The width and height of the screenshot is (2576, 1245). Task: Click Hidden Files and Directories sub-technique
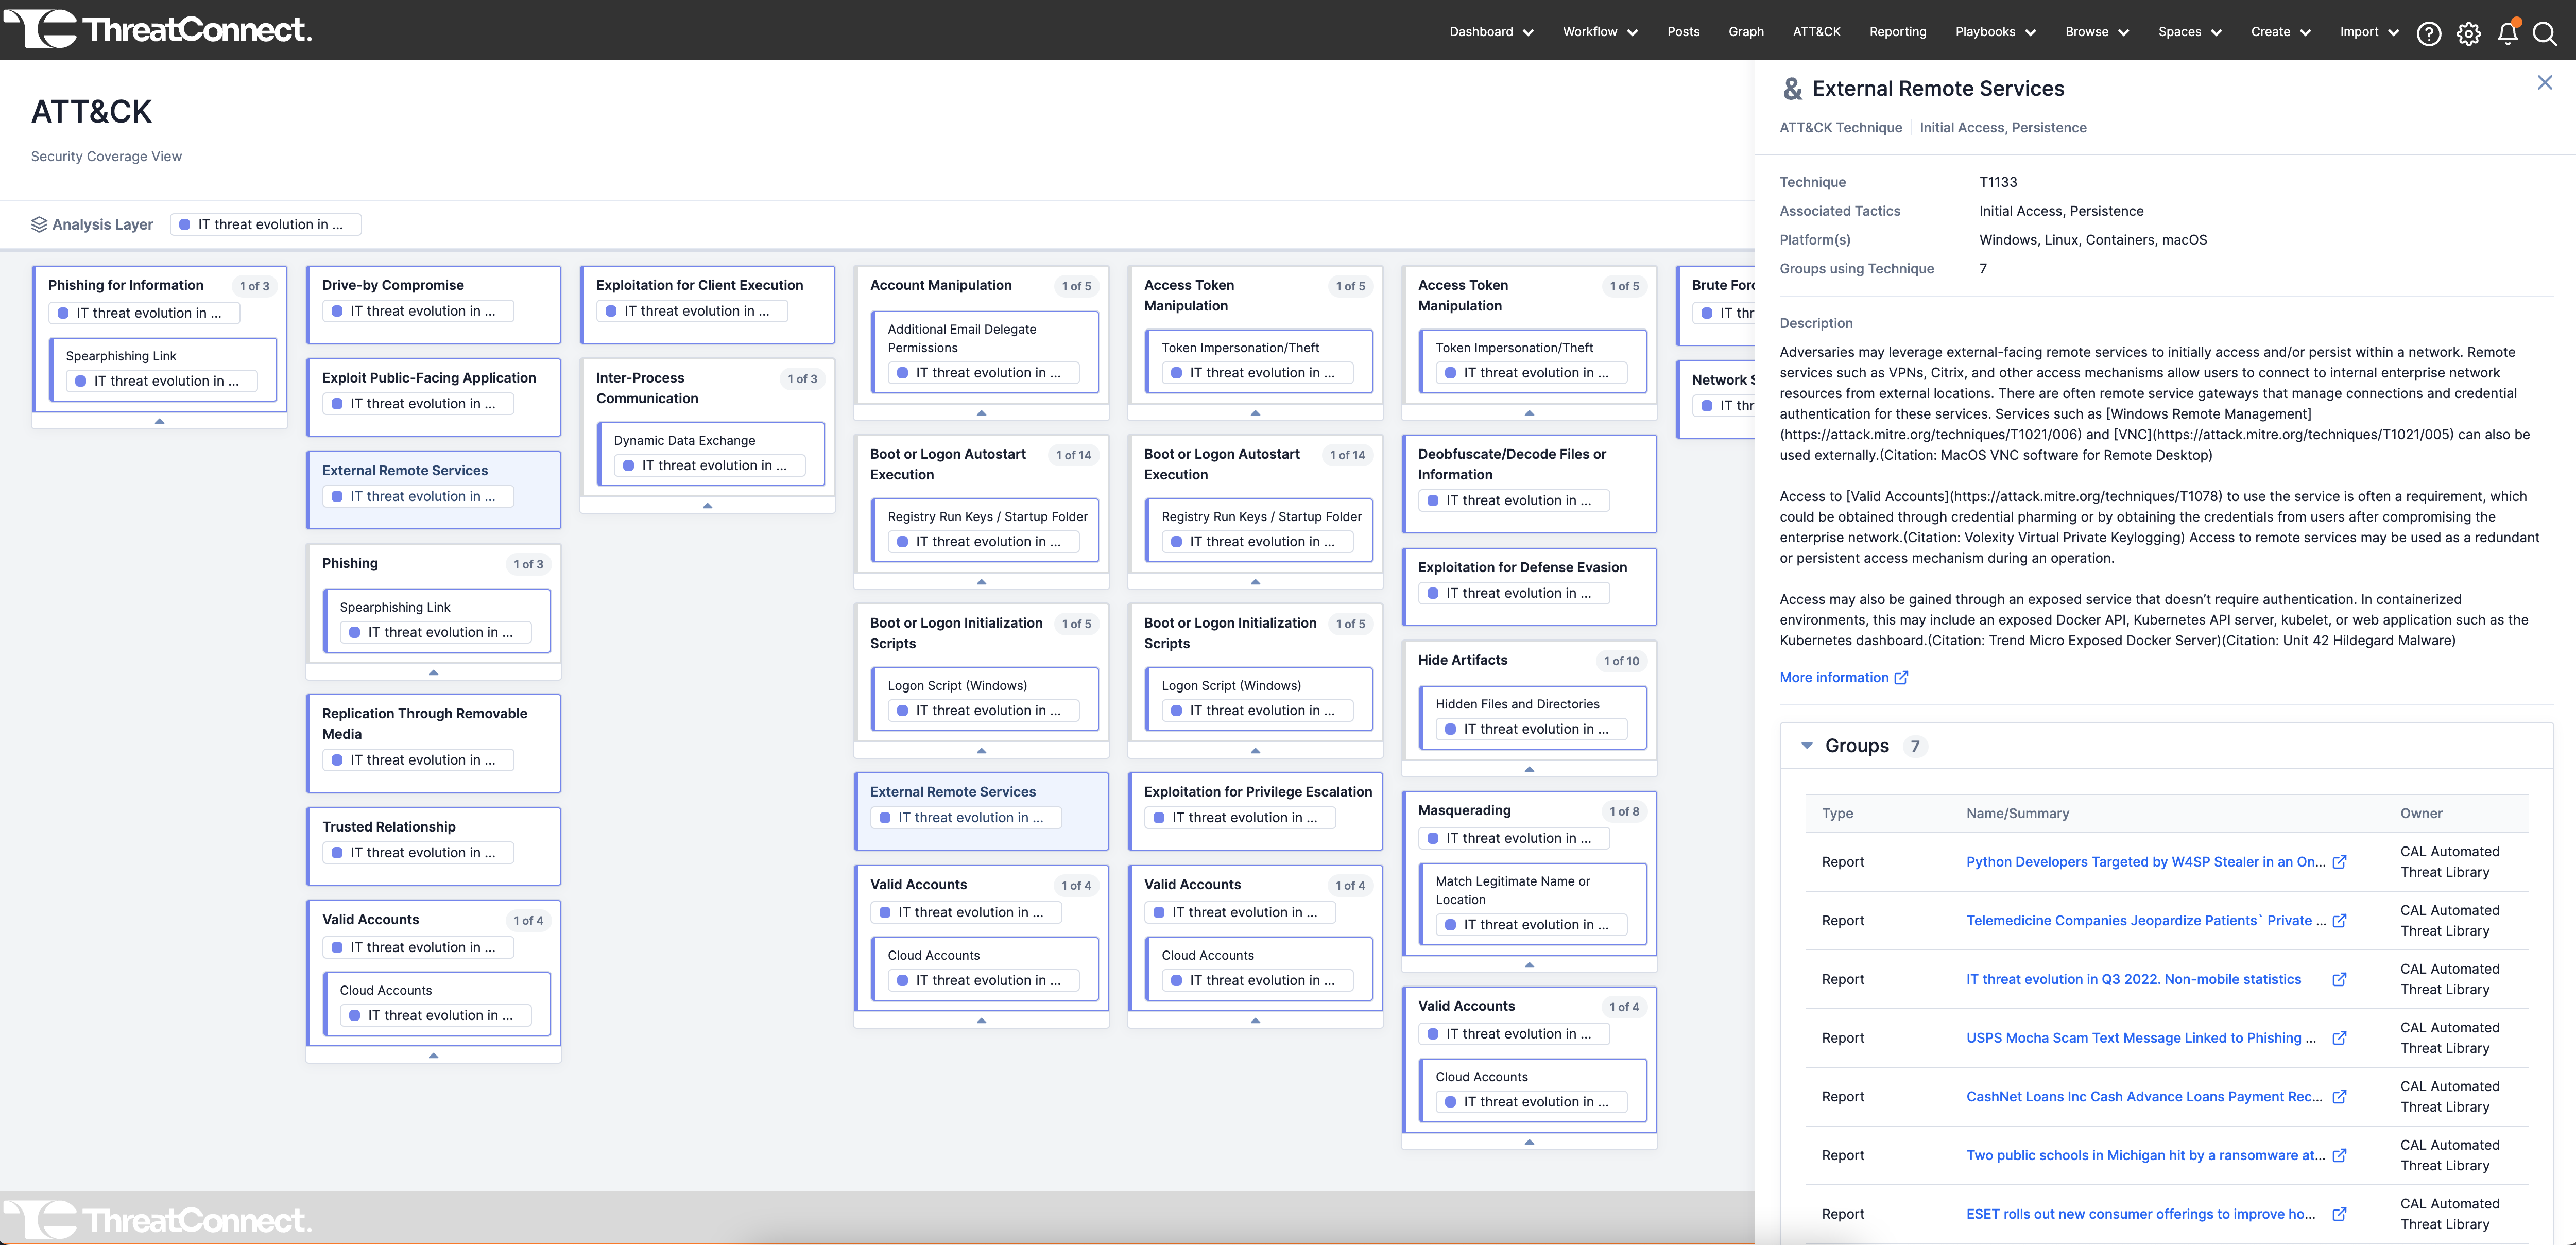click(x=1533, y=718)
